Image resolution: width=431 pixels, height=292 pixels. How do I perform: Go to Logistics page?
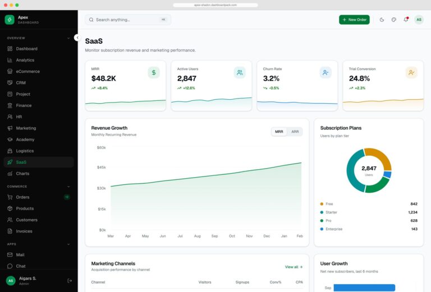click(x=39, y=151)
